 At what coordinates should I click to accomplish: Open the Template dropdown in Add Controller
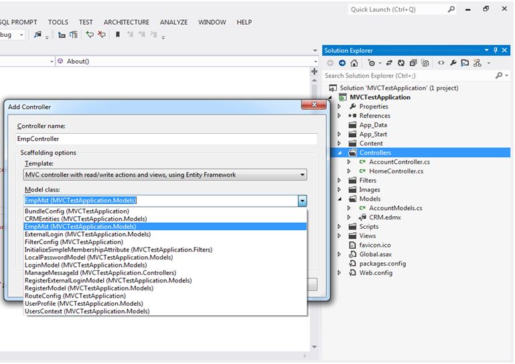(303, 175)
